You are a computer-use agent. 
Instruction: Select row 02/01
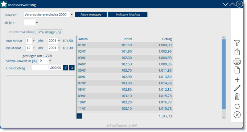click(x=125, y=51)
